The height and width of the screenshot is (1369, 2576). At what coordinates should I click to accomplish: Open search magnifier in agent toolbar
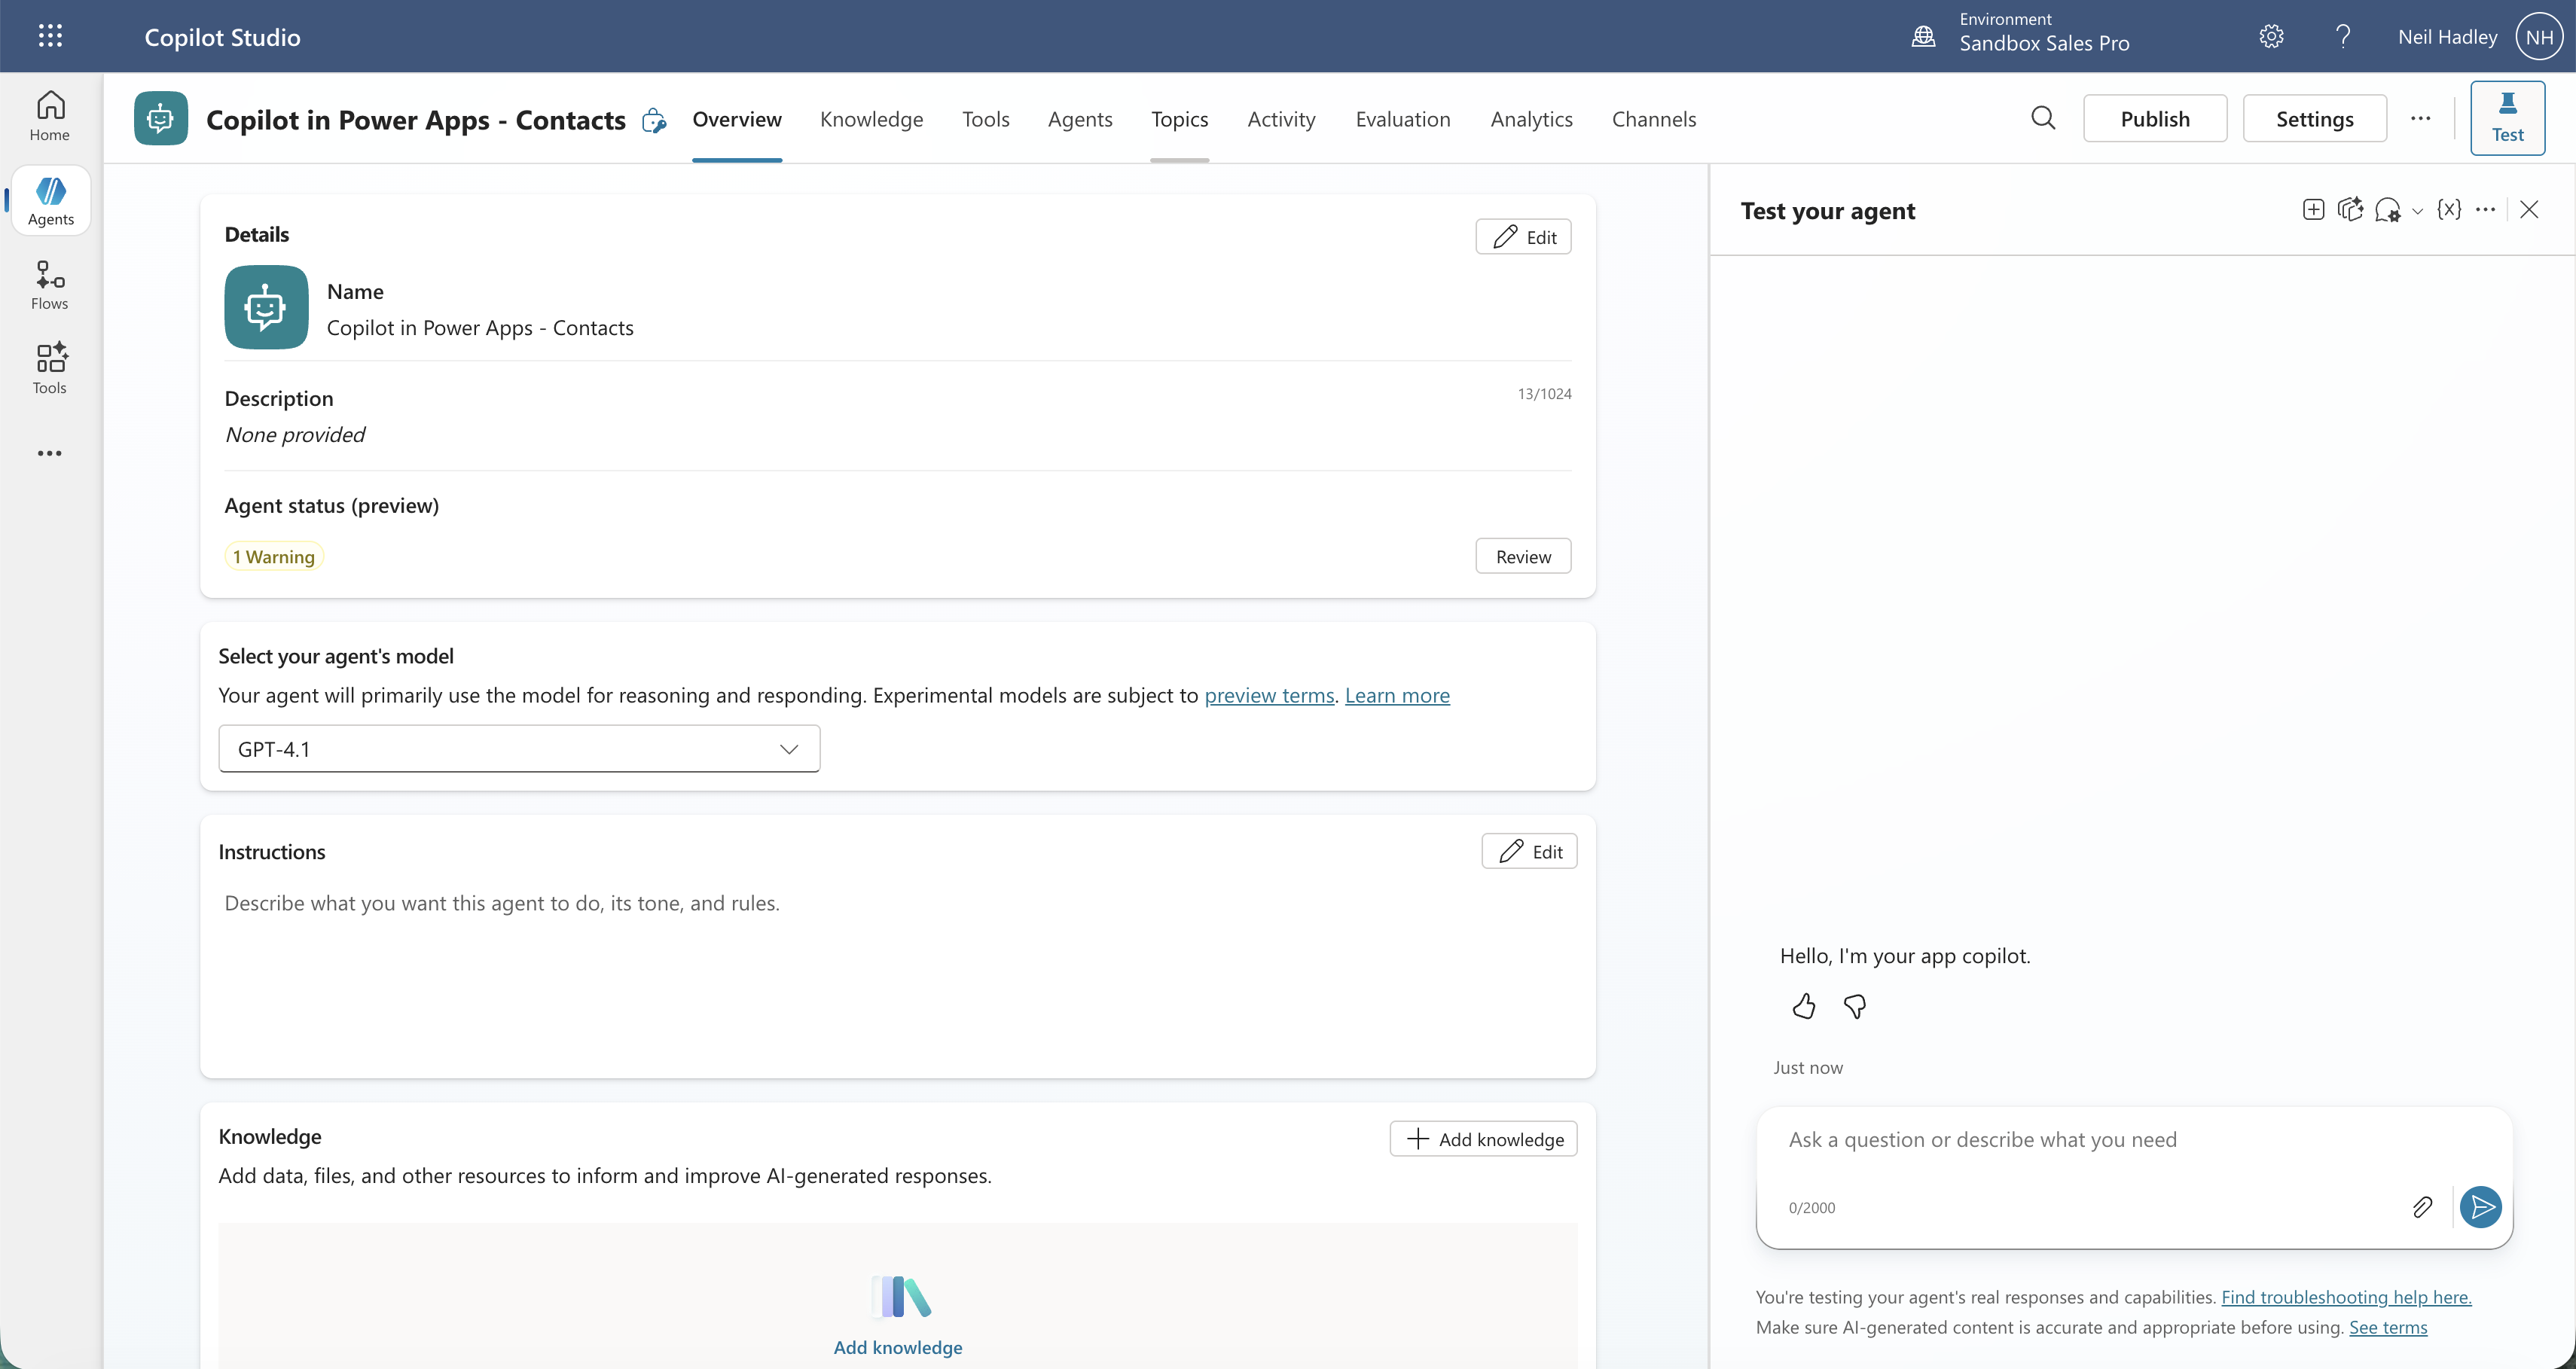2043,119
